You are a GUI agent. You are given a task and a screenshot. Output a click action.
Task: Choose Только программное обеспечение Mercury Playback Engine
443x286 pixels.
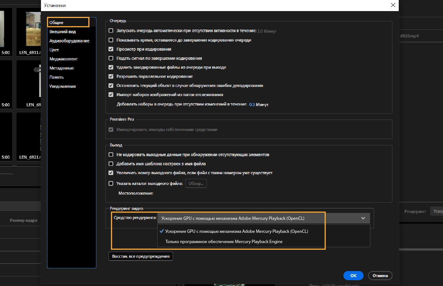264,241
